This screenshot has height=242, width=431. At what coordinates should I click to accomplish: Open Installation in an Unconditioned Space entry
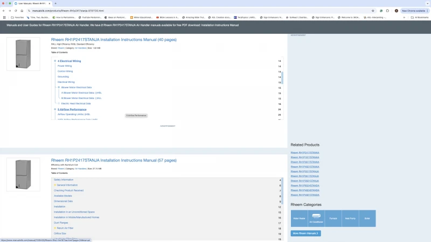click(x=74, y=212)
